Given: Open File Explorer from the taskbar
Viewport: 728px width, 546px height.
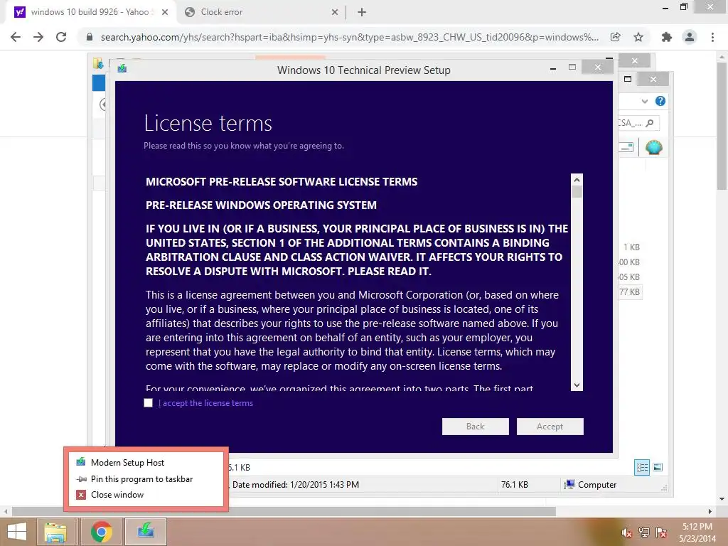Looking at the screenshot, I should click(x=55, y=532).
